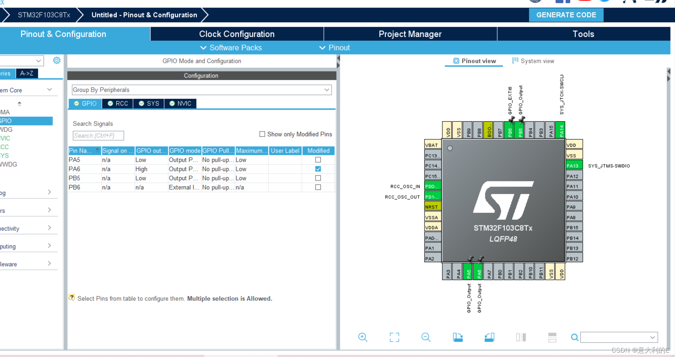Switch to Clock Configuration tab

[x=237, y=34]
